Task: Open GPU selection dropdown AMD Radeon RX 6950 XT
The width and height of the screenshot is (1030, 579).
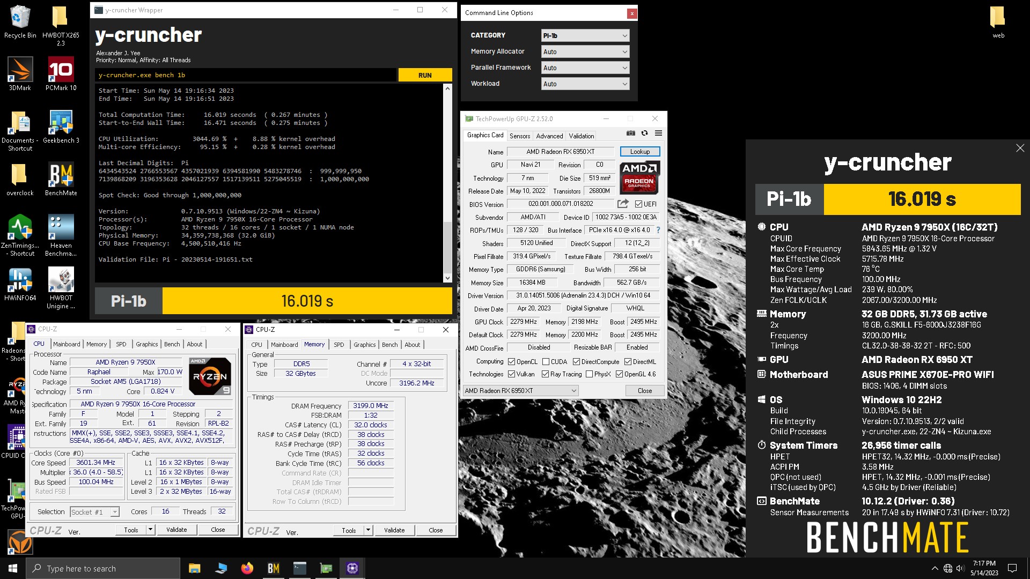Action: point(520,390)
